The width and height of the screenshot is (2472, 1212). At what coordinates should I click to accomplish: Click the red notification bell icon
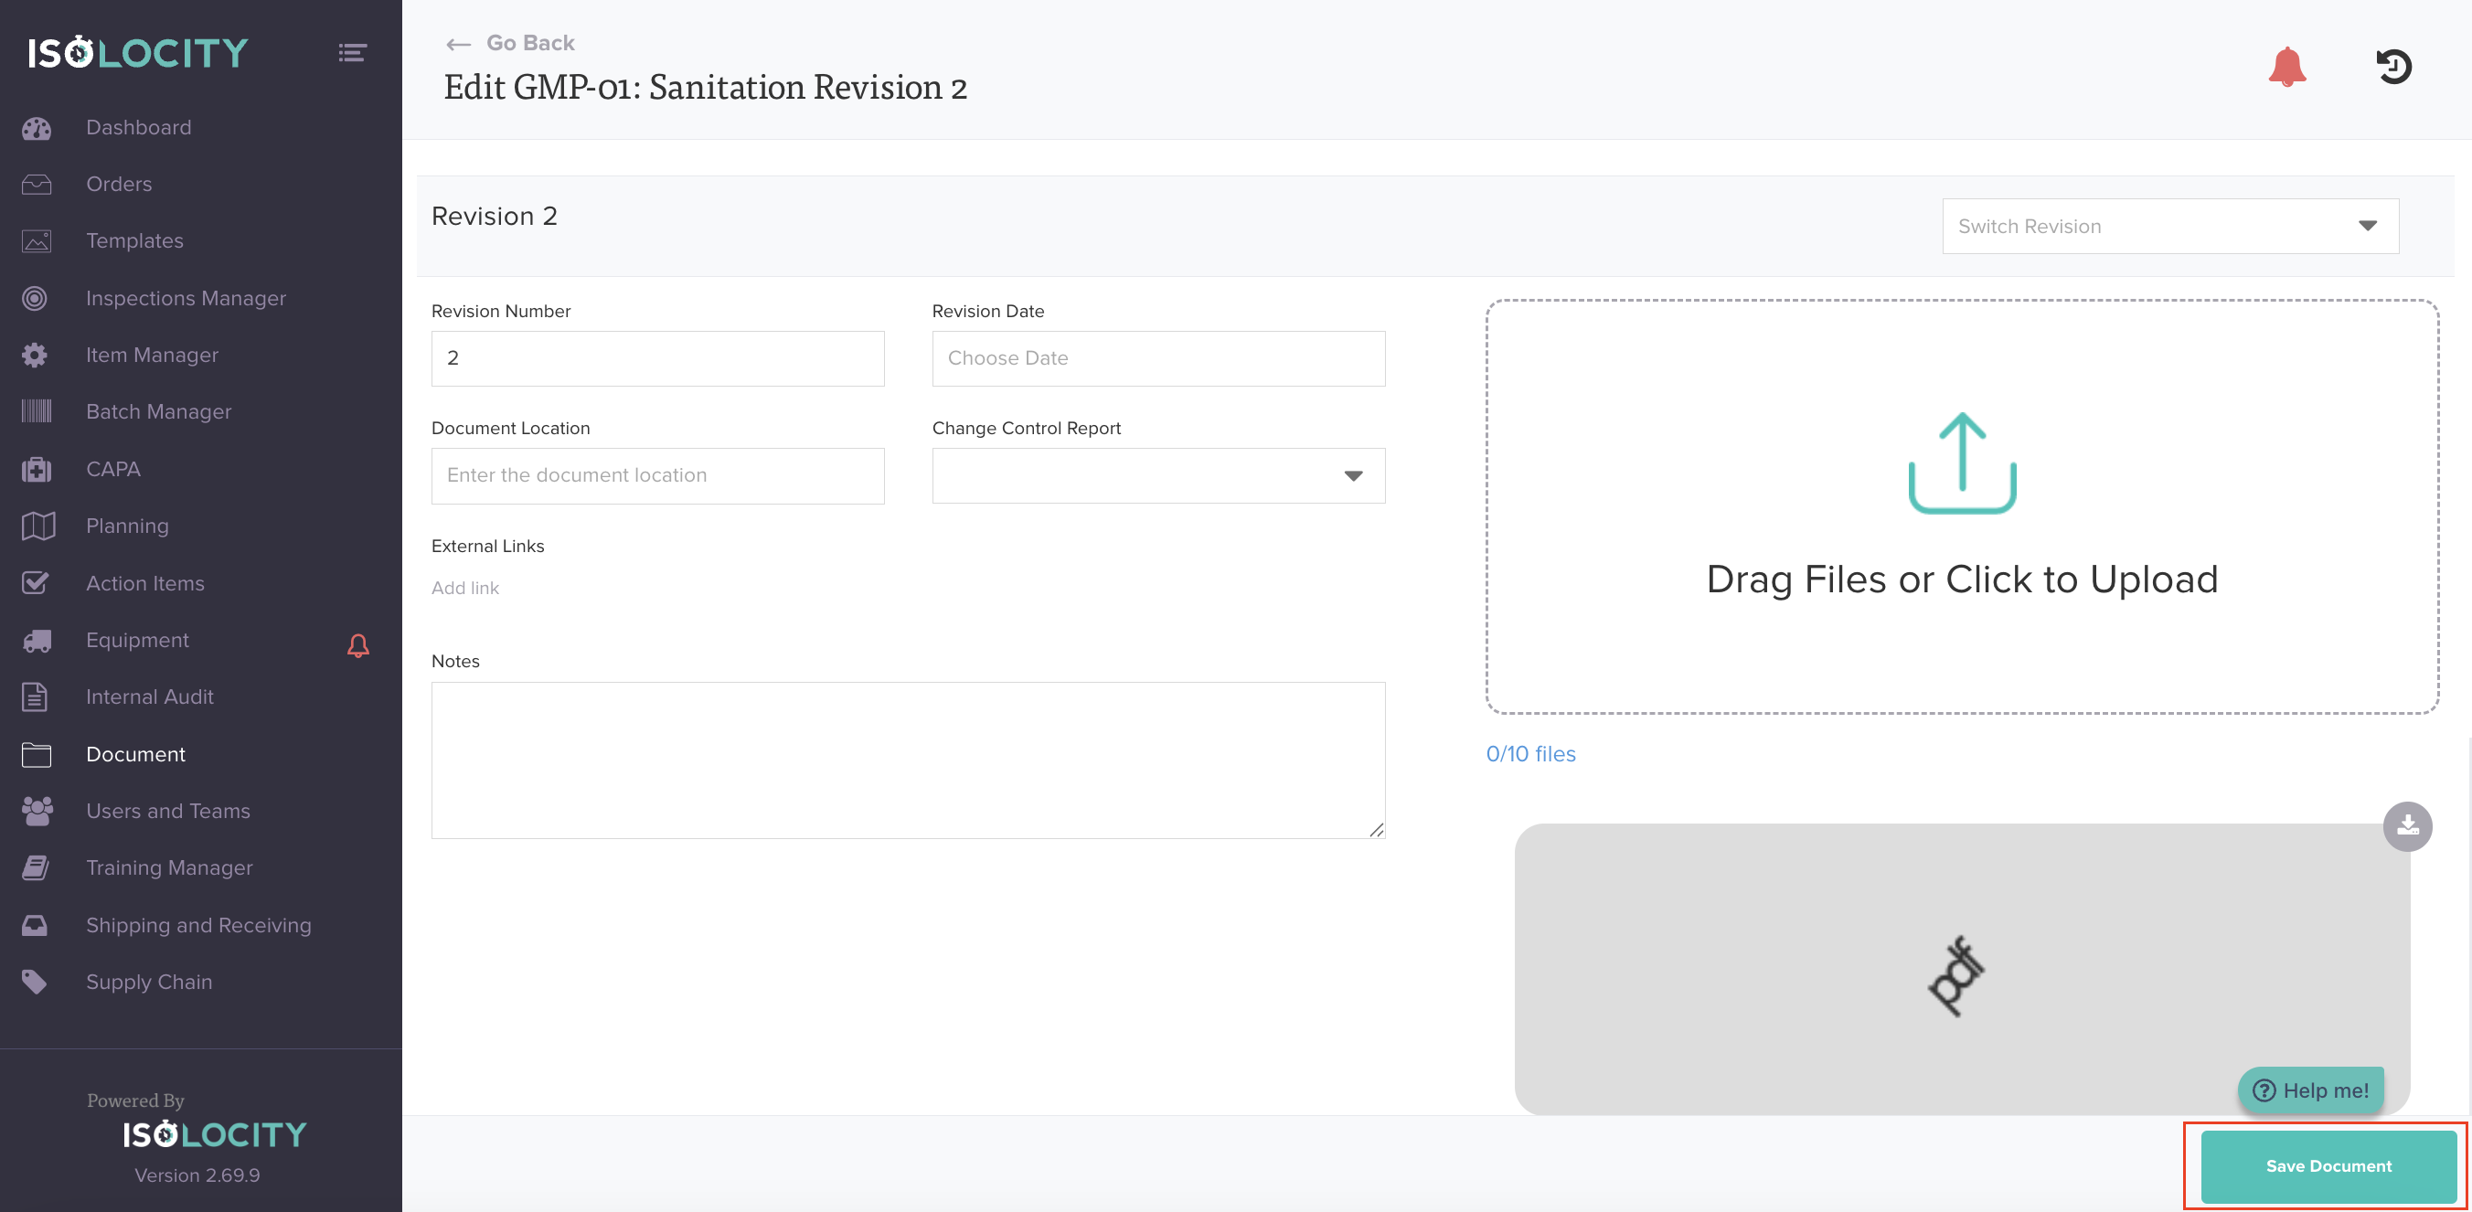2286,67
